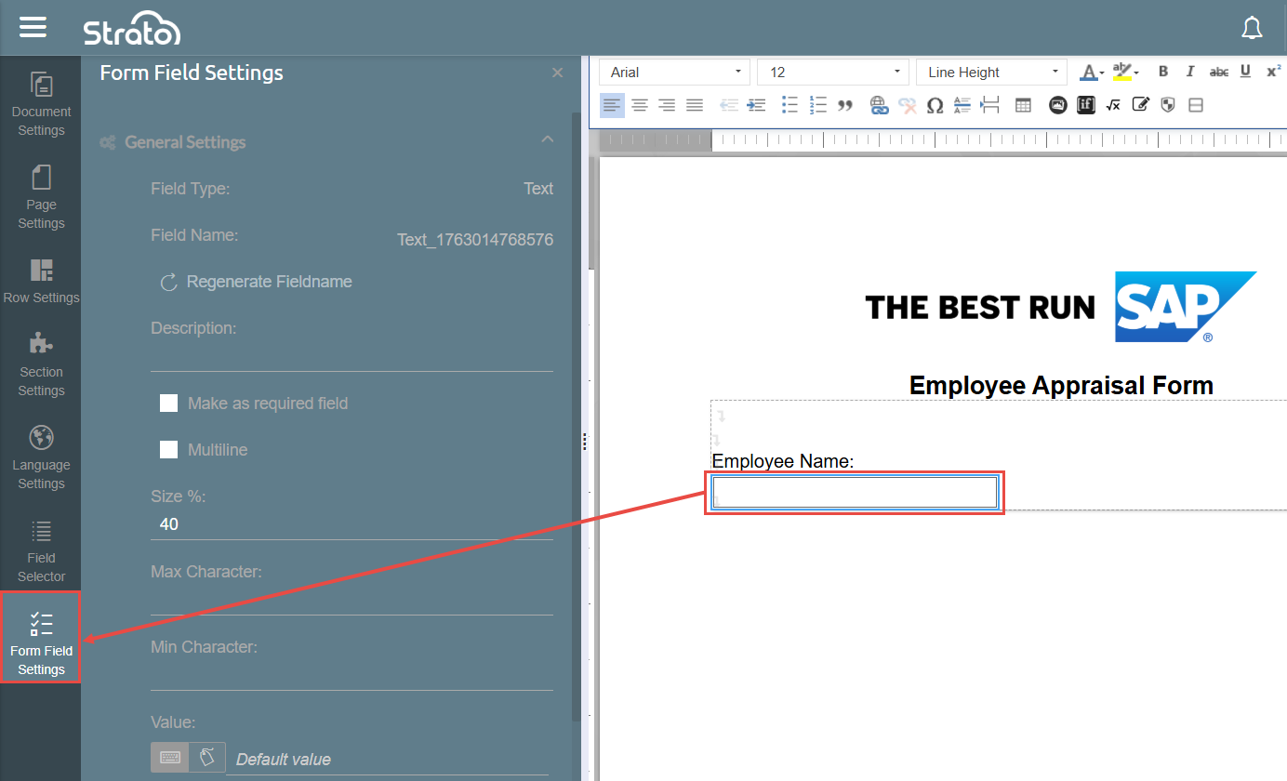Open the hamburger main menu
Viewport: 1287px width, 781px height.
pos(33,27)
